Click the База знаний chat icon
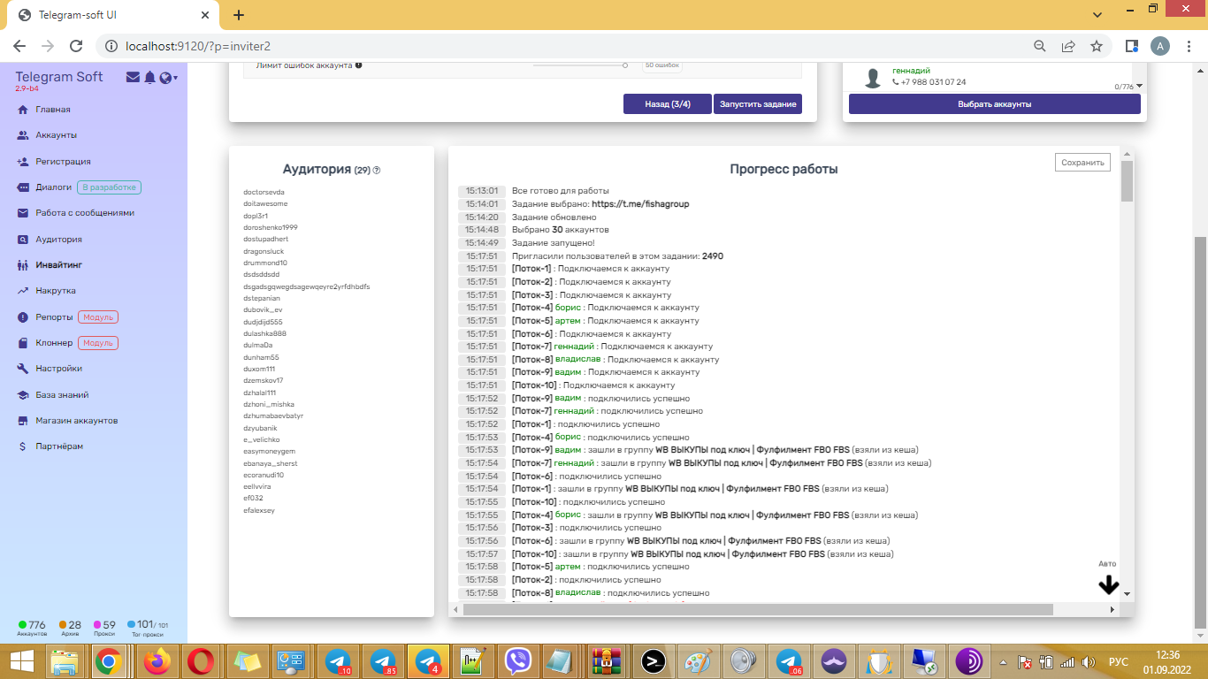 22,395
